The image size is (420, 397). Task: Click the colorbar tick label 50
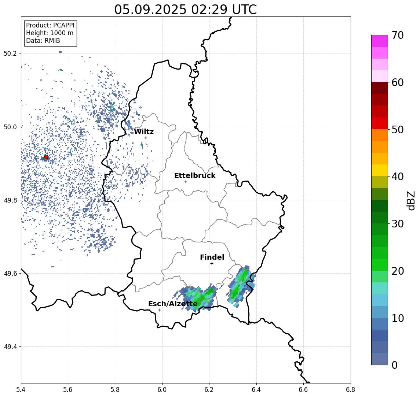click(x=398, y=130)
